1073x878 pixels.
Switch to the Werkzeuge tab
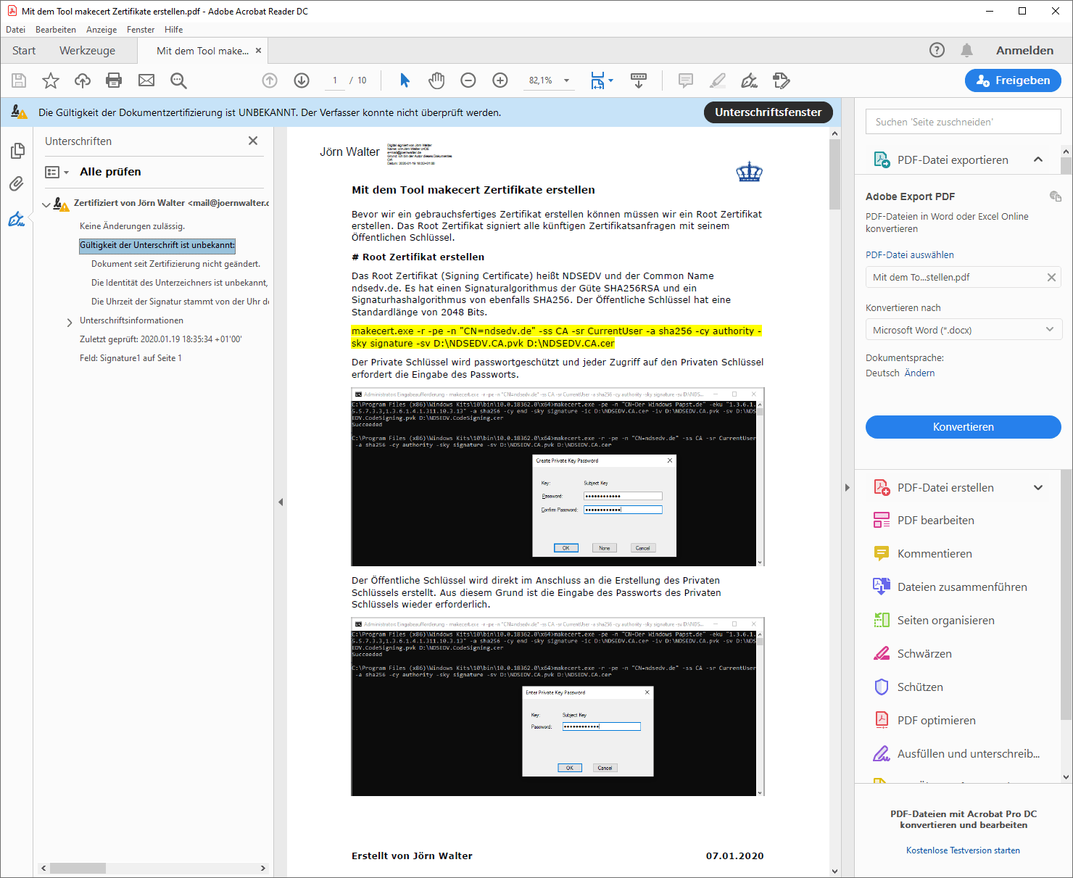pos(87,51)
